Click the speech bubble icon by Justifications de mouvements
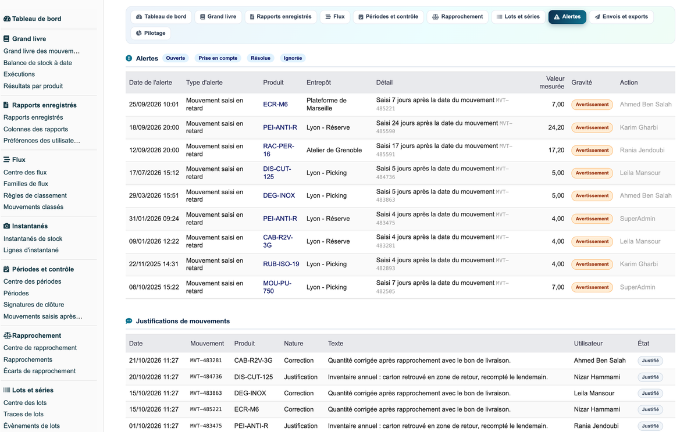698x432 pixels. [x=129, y=321]
